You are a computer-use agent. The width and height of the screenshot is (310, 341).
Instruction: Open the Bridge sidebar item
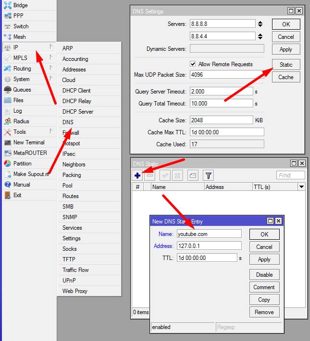point(20,5)
